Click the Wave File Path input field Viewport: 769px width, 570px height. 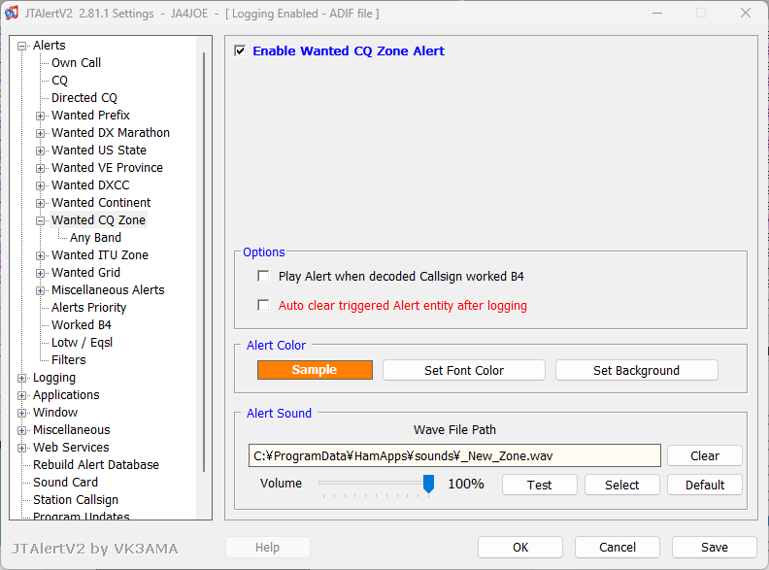[454, 455]
